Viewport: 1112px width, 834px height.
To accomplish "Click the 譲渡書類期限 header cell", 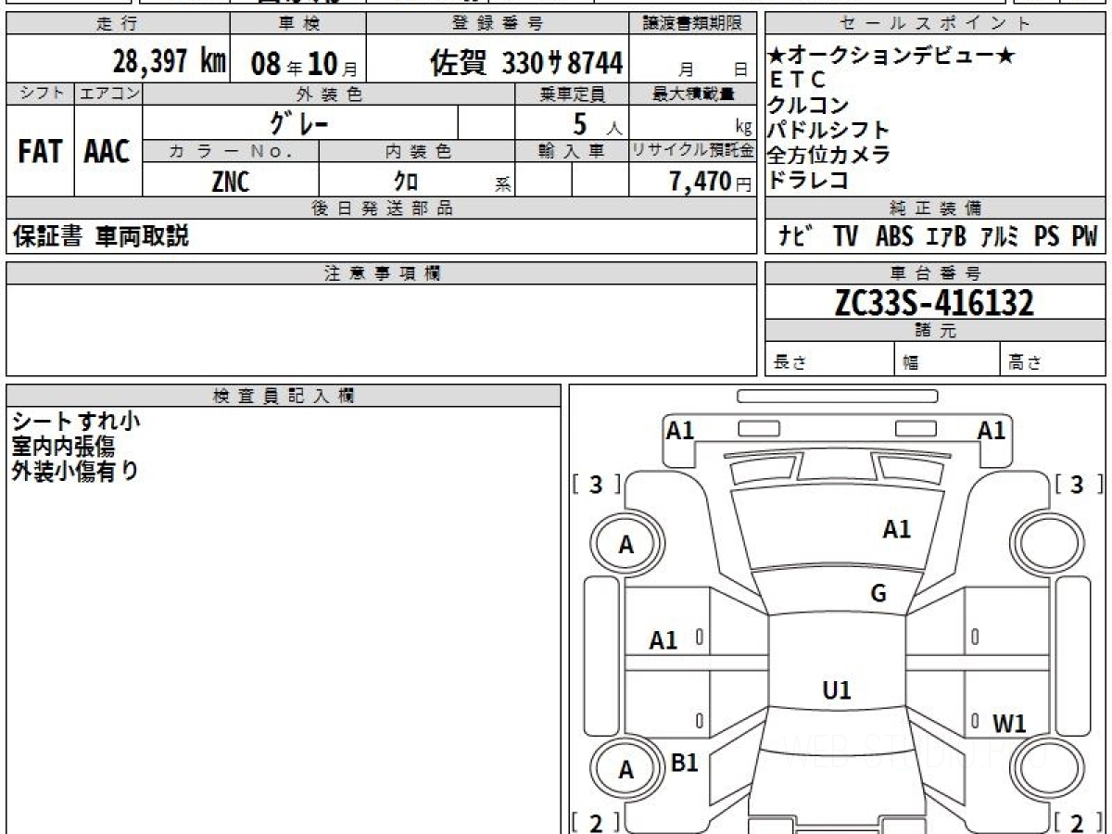I will click(x=693, y=24).
